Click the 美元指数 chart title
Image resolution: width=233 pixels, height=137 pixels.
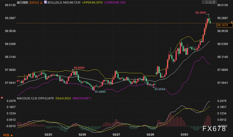[23, 3]
